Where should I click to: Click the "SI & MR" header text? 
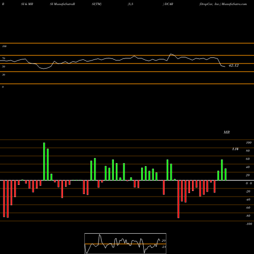[27, 4]
